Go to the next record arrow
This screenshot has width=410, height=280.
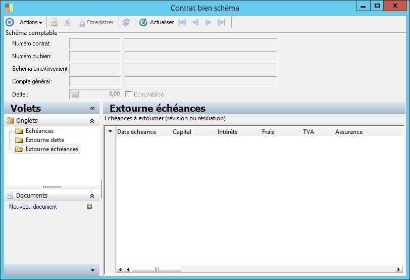[208, 22]
